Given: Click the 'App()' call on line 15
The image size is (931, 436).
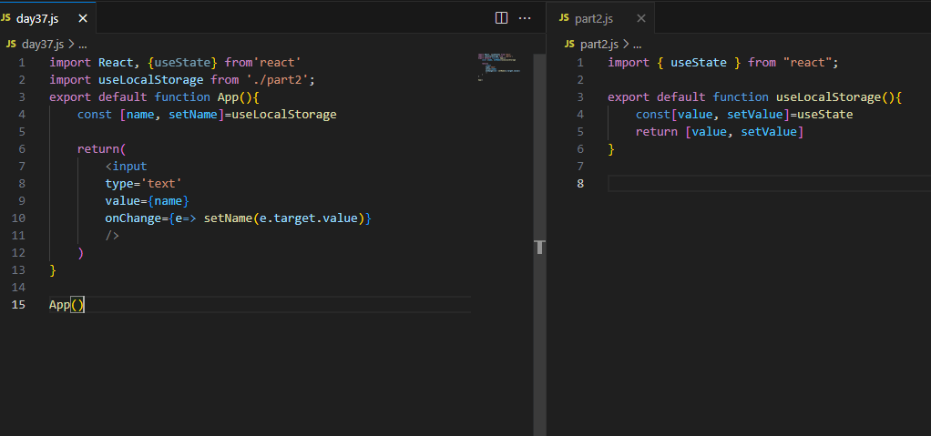Looking at the screenshot, I should coord(67,305).
